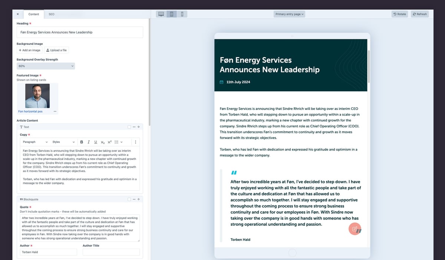
Task: Toggle underline formatting
Action: point(96,142)
